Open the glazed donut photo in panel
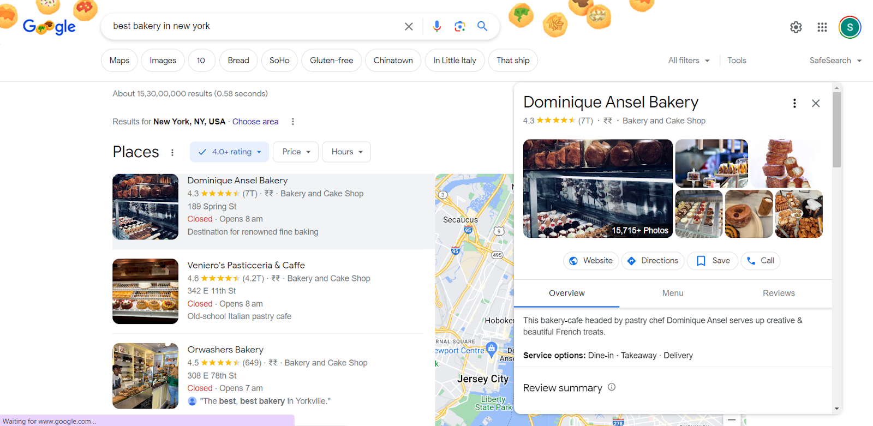Viewport: 873px width, 426px height. 749,214
